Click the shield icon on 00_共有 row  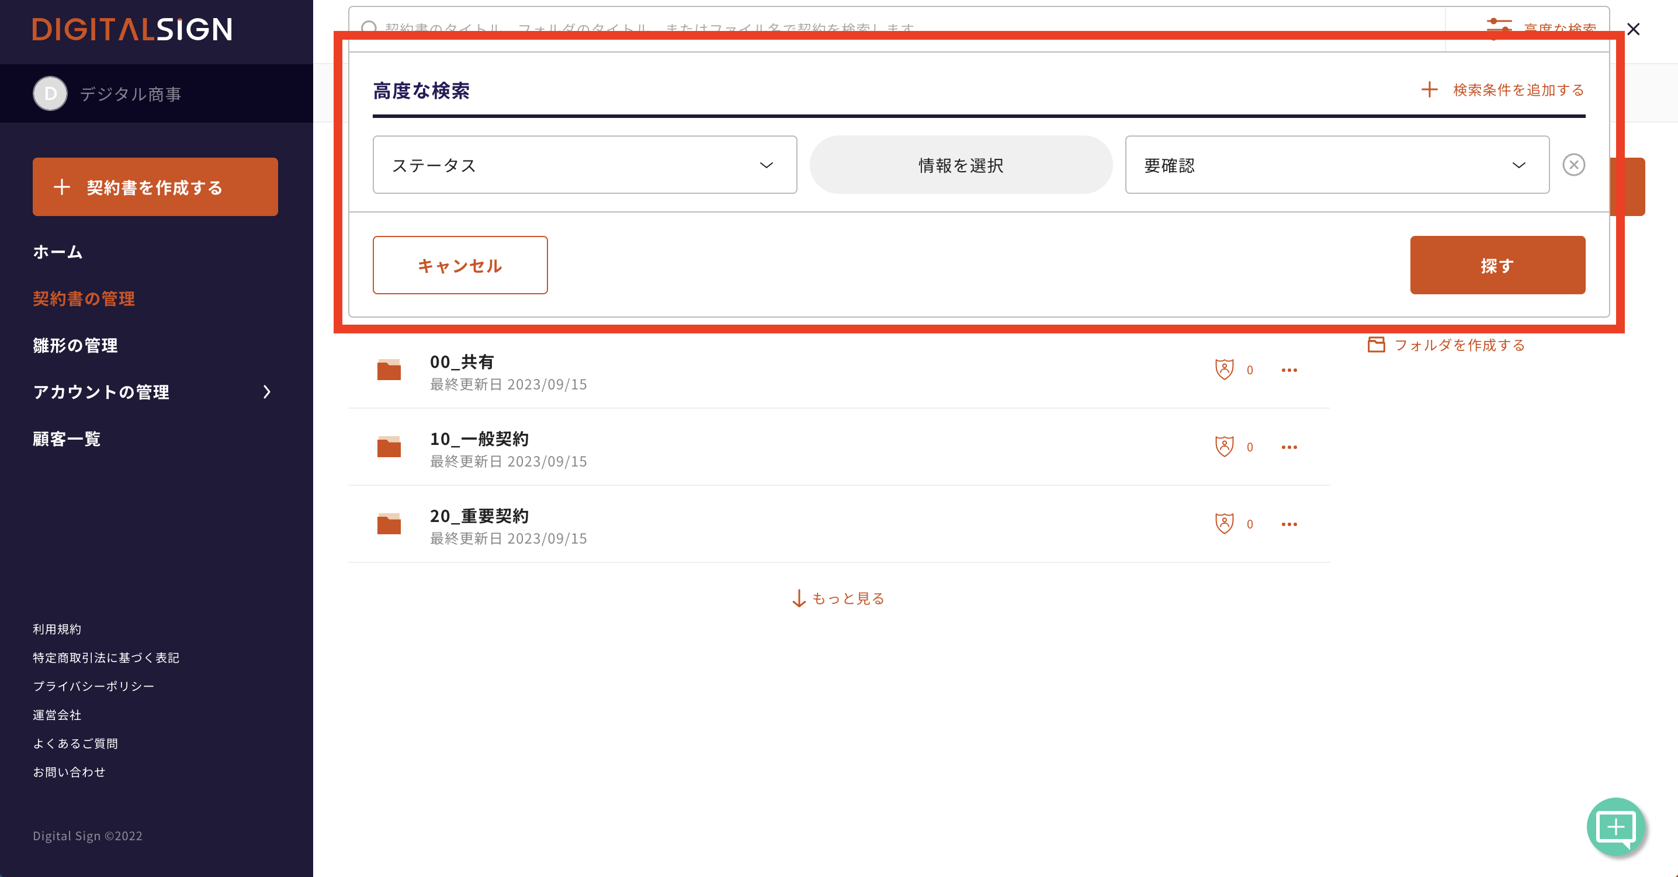[1224, 369]
